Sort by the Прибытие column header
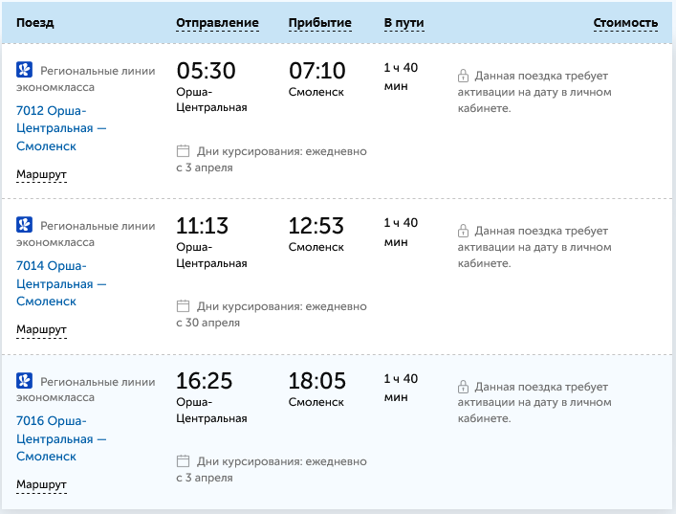The image size is (676, 514). [319, 23]
